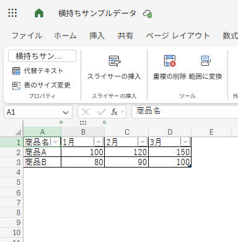Screen dimensions: 238x242
Task: Select cell with value 150
Action: click(x=170, y=152)
